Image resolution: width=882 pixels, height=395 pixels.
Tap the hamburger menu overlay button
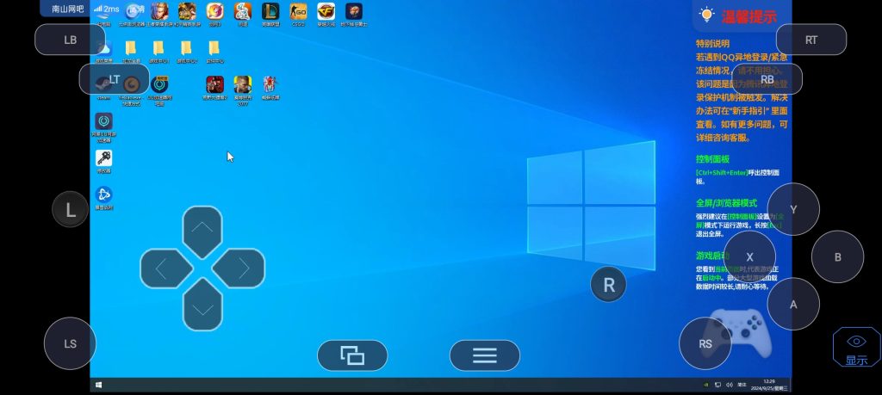tap(484, 355)
